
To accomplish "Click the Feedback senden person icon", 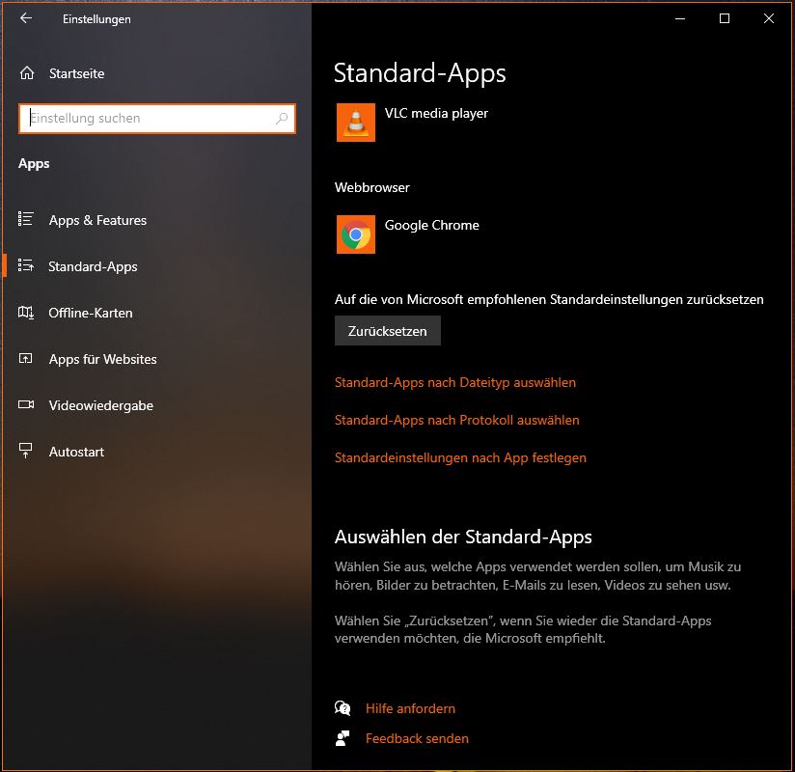I will point(343,738).
